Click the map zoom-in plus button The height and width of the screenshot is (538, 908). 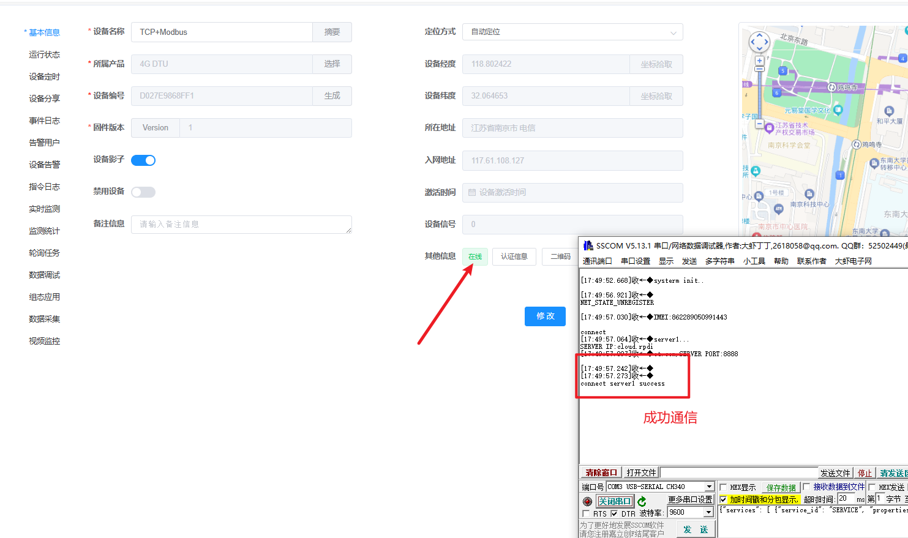759,61
